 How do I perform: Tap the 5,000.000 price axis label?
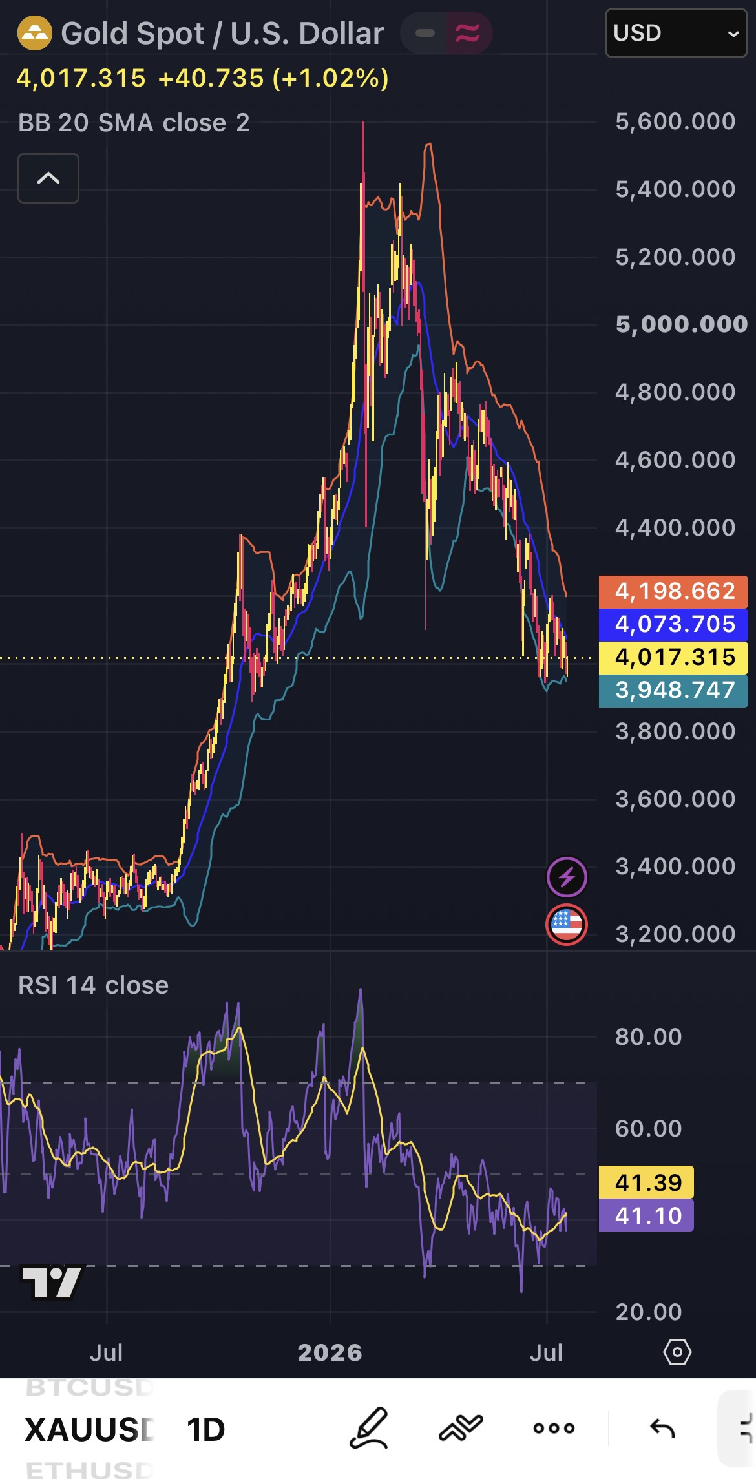point(682,324)
